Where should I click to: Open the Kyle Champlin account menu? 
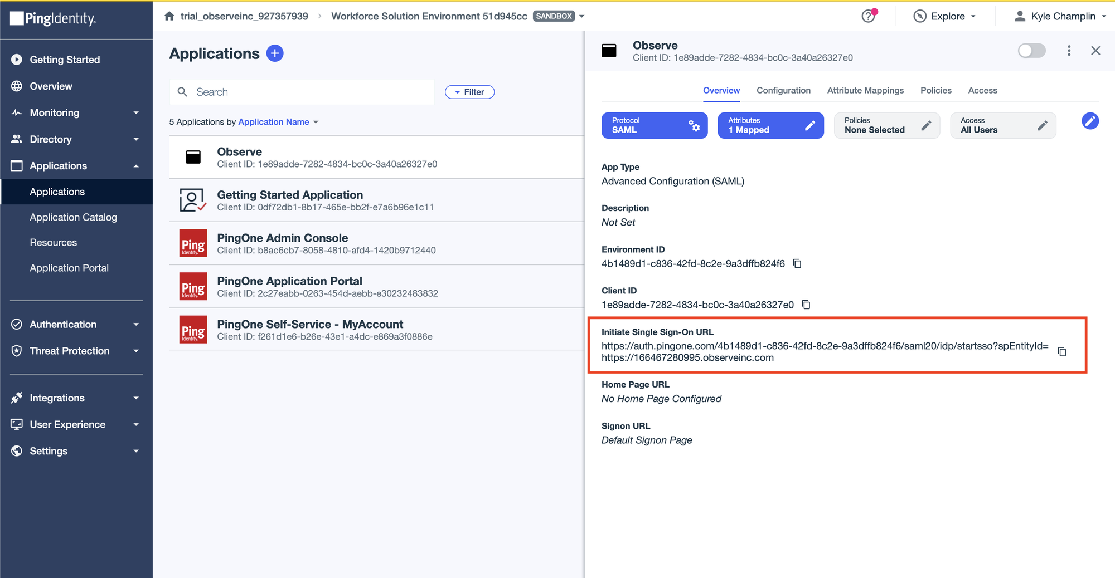coord(1060,16)
